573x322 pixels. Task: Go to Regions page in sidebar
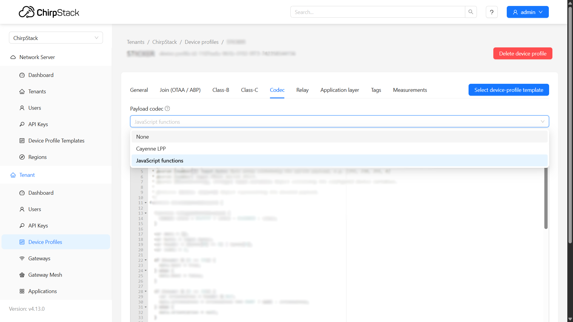pyautogui.click(x=37, y=157)
